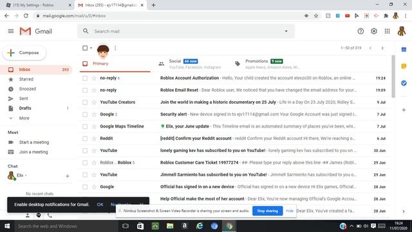
Task: Select the Roblox Email Reset checkbox
Action: point(85,90)
